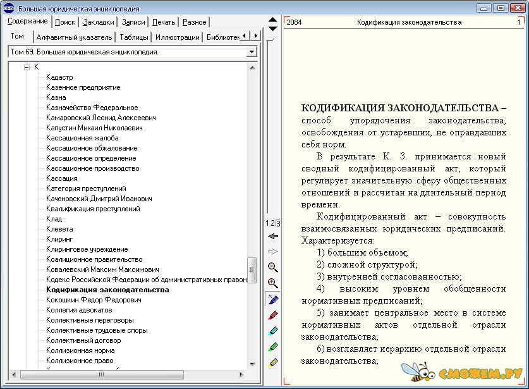Select the blue marker eraser tool
This screenshot has width=529, height=389.
pyautogui.click(x=272, y=299)
